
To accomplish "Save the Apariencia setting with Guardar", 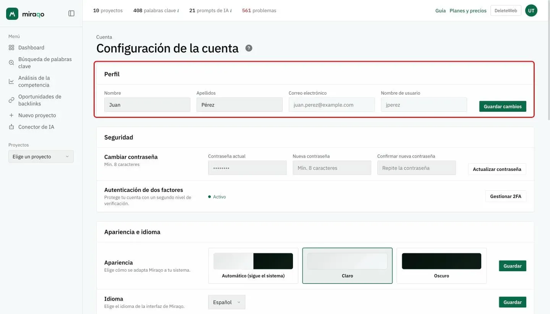I will point(513,266).
